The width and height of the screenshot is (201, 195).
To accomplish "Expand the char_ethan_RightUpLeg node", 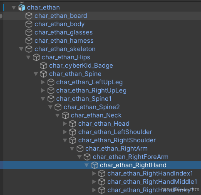I will pos(43,90).
